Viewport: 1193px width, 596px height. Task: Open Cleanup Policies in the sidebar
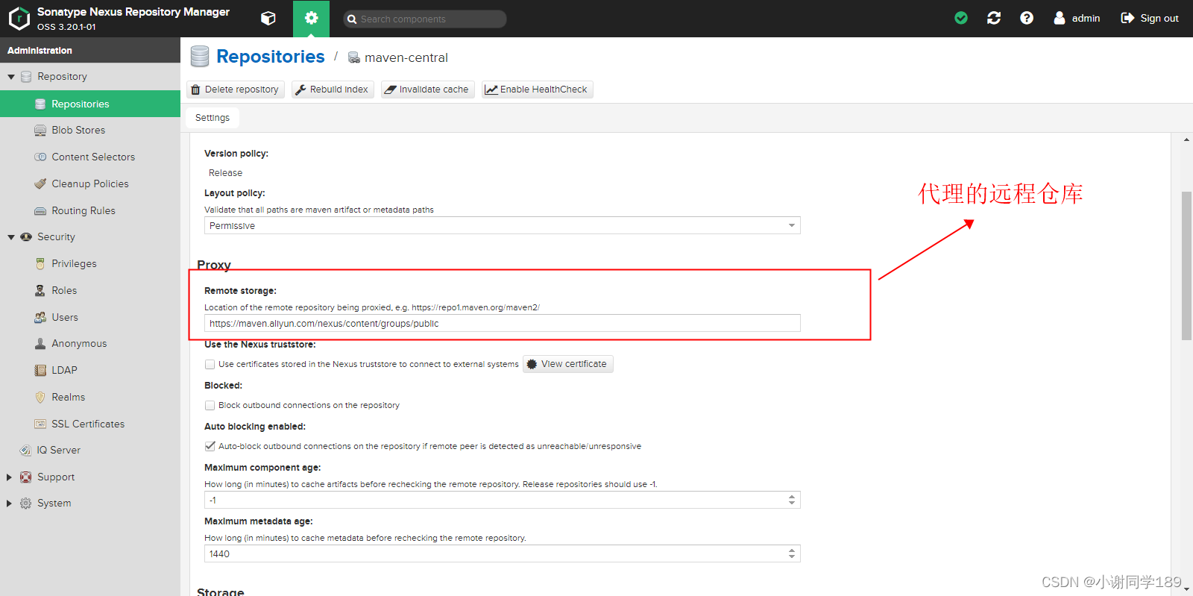pyautogui.click(x=90, y=183)
